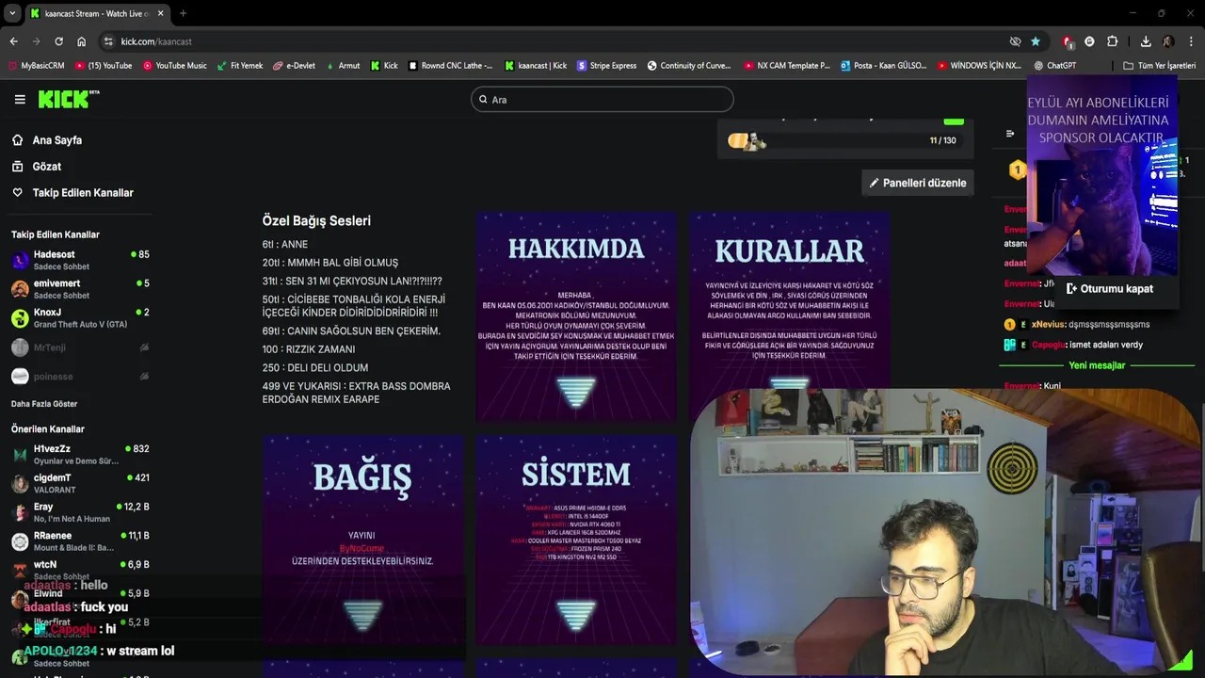Open the browser three-dot menu
Image resolution: width=1205 pixels, height=678 pixels.
[x=1191, y=41]
